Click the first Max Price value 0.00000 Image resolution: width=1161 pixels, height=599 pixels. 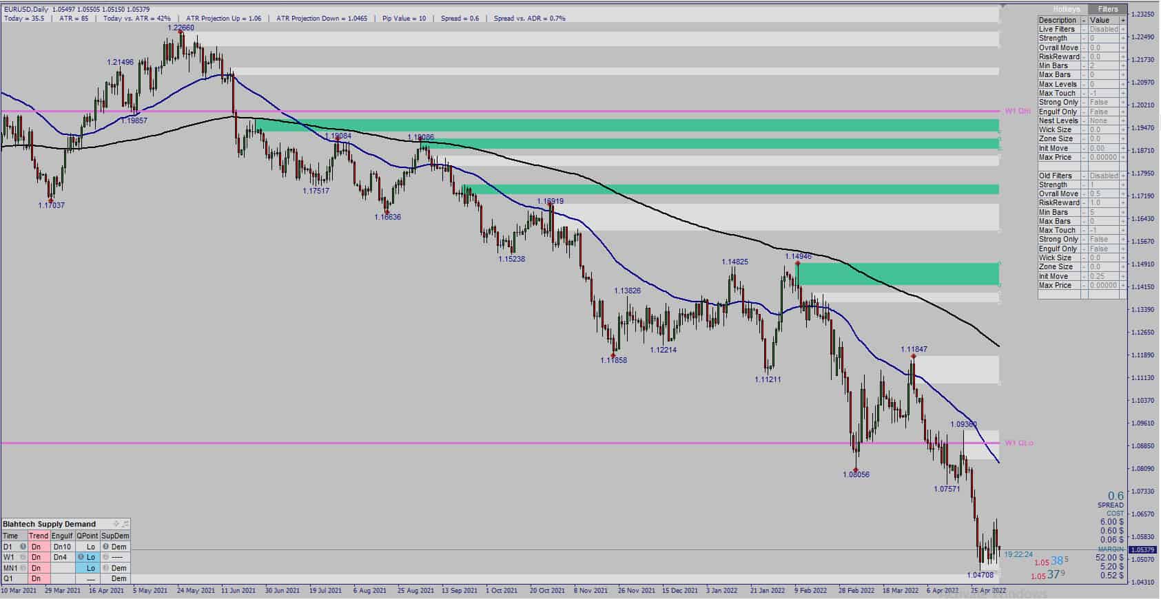point(1104,157)
